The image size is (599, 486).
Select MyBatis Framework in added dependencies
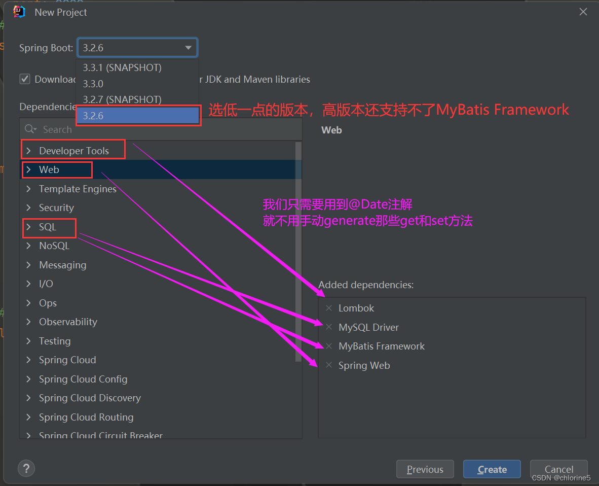tap(382, 346)
